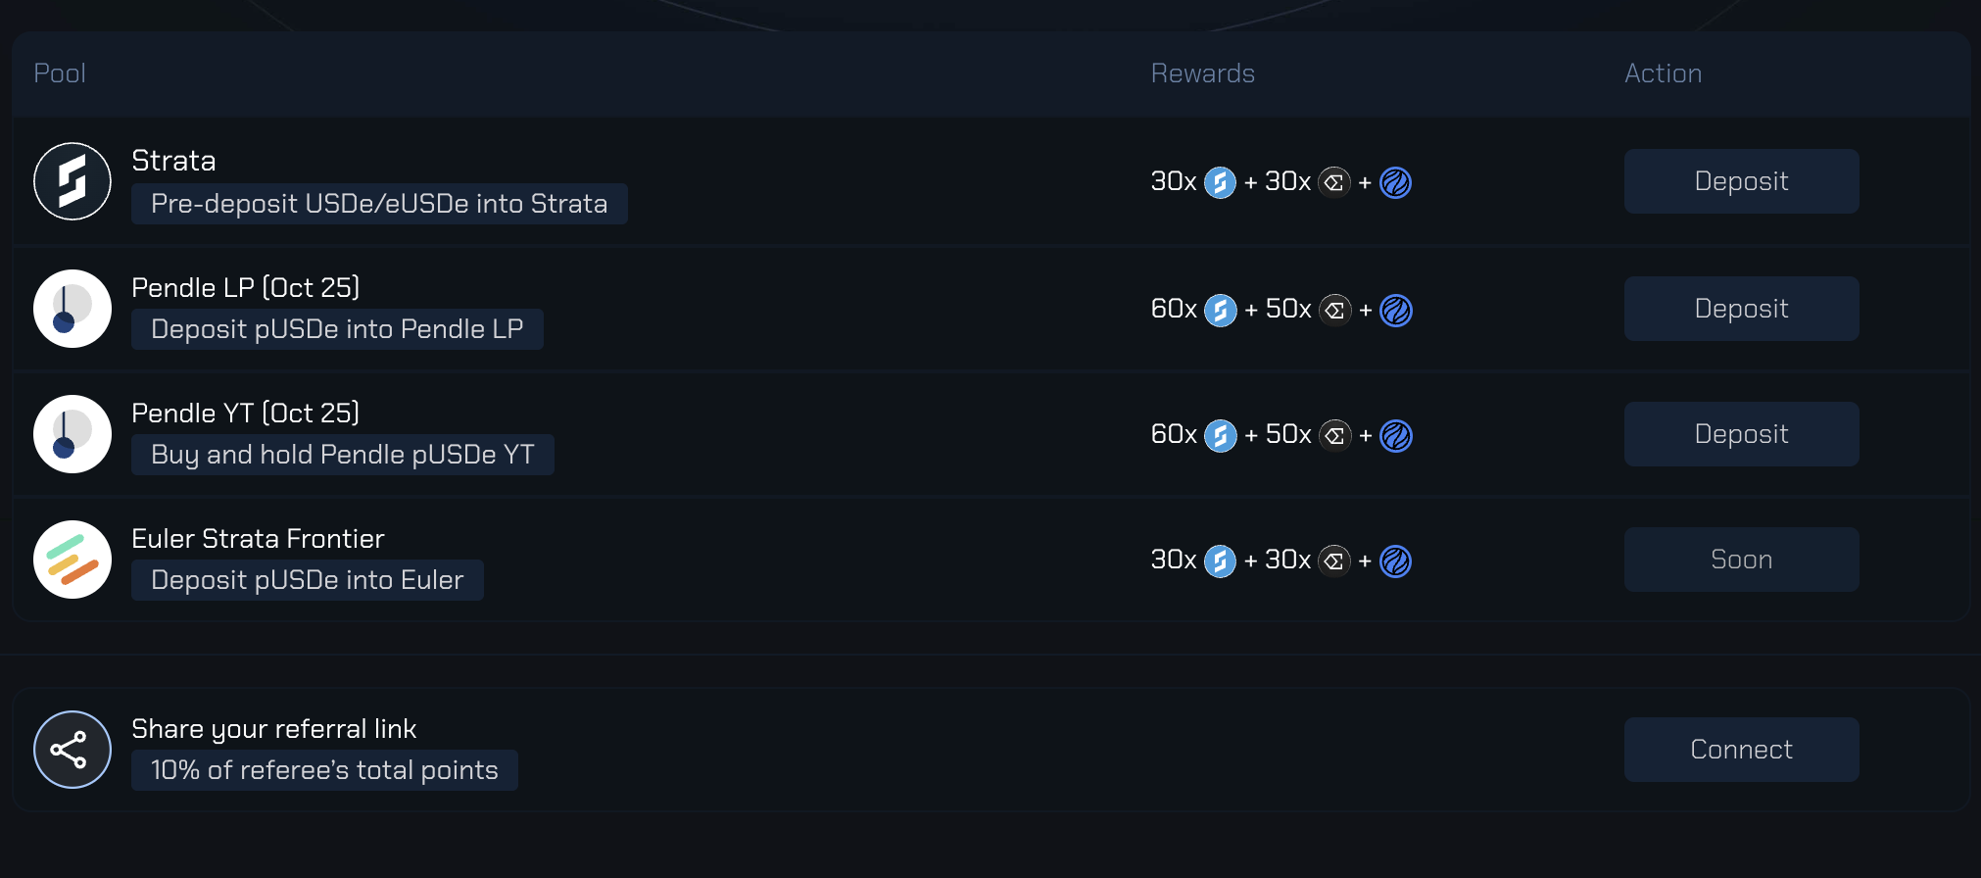Click the Pendle YT (Oct 25) logo icon

72,434
